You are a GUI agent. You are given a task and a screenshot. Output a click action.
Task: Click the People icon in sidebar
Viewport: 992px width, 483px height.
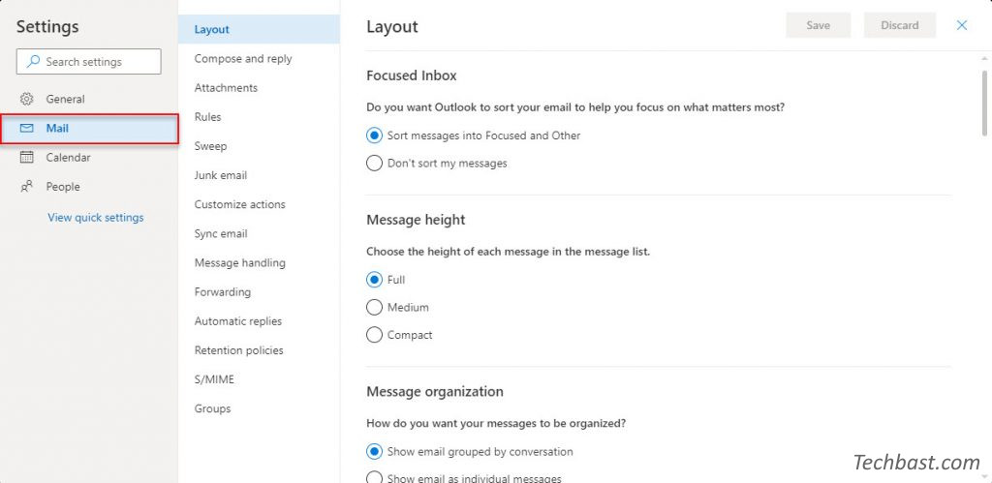click(x=26, y=187)
